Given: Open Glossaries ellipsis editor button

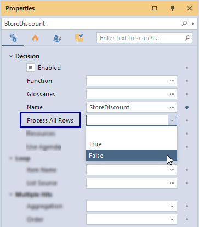Looking at the screenshot, I should pos(172,94).
